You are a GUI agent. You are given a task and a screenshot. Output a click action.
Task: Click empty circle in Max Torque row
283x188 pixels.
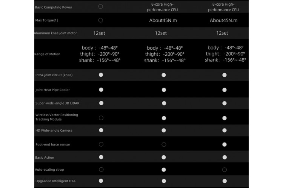[x=100, y=20]
